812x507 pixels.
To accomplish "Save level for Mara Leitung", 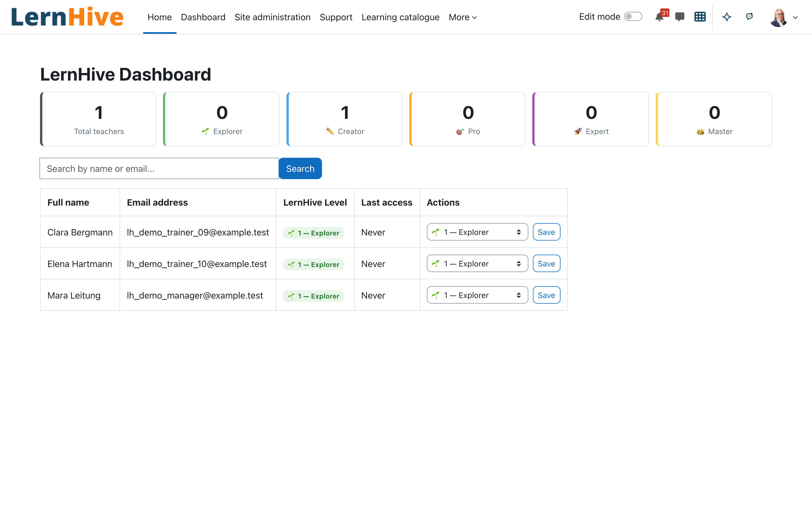I will (546, 295).
